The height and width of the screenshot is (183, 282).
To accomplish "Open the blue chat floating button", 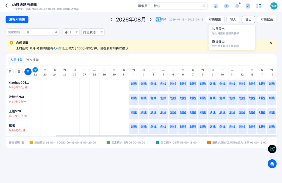I will click(272, 164).
